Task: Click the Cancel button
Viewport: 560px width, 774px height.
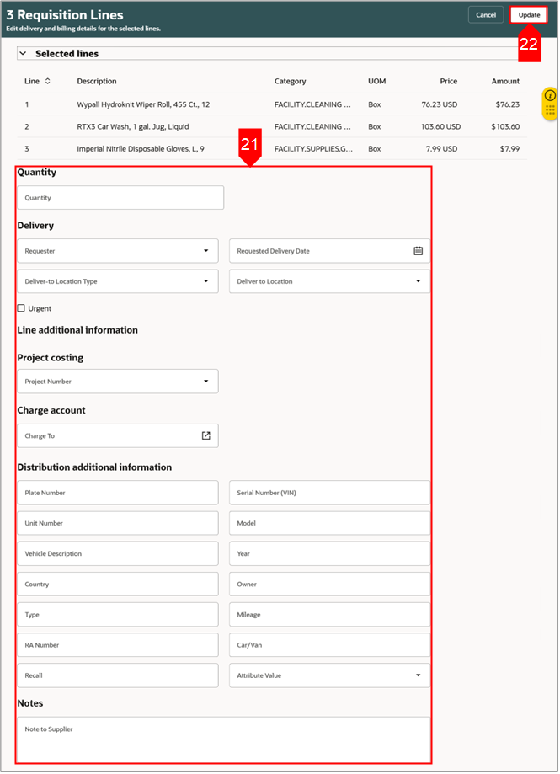Action: click(x=486, y=15)
